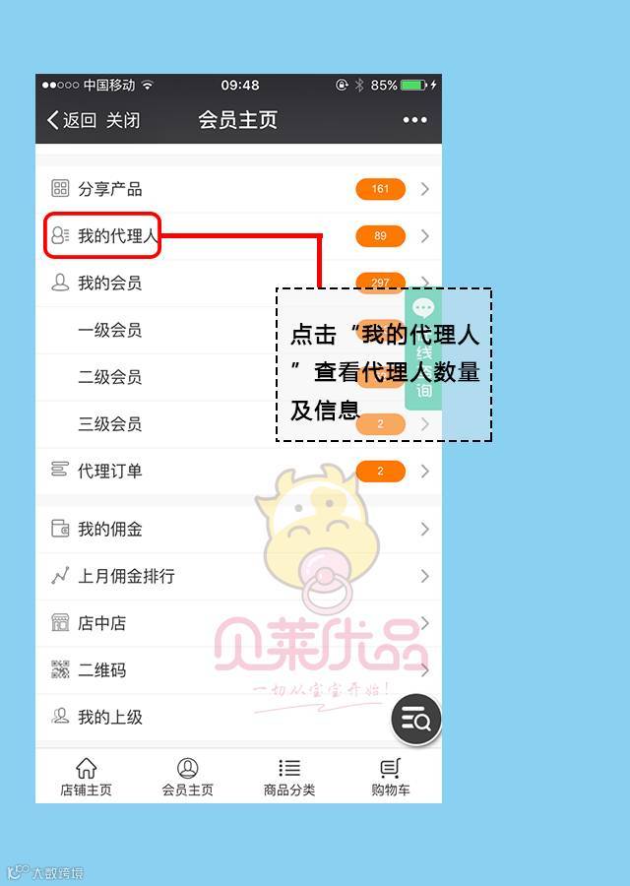Select the 我的上级 list entry
The width and height of the screenshot is (630, 886).
(x=238, y=717)
